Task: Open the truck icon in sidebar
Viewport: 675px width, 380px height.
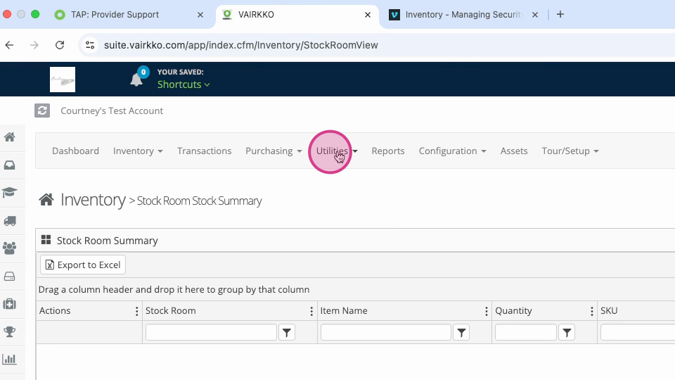Action: point(9,221)
